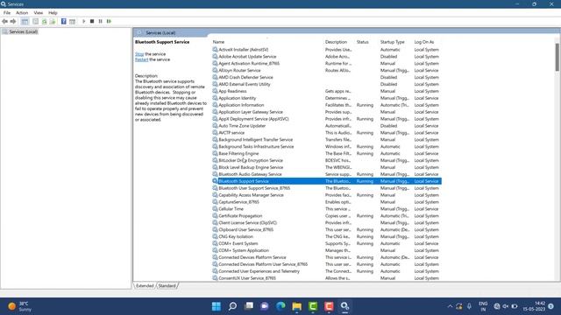Select the Connected Devices Platform Service row
Viewport: 561px width, 315px height.
(x=327, y=257)
